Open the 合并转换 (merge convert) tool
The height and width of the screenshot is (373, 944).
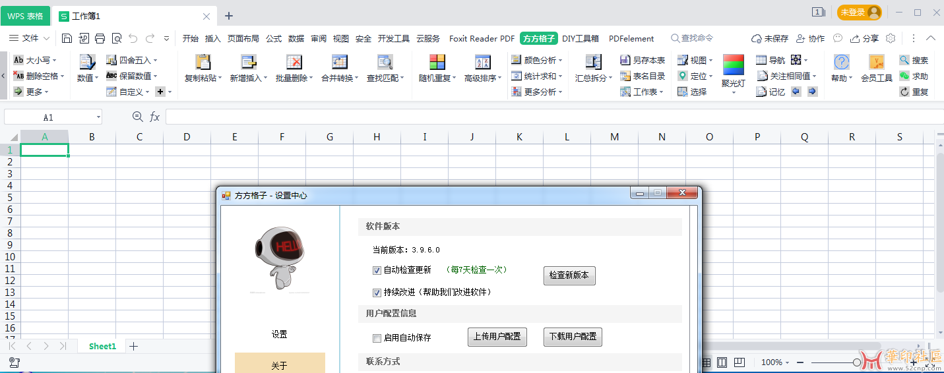click(x=340, y=69)
